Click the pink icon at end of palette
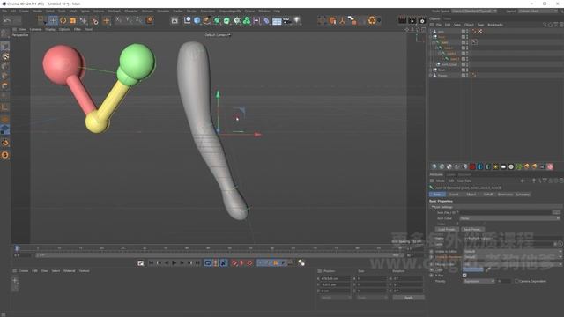This screenshot has width=564, height=317. (x=550, y=166)
